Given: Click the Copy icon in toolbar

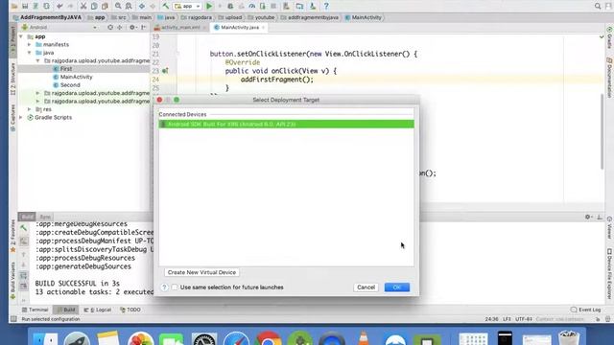Looking at the screenshot, I should click(94, 6).
